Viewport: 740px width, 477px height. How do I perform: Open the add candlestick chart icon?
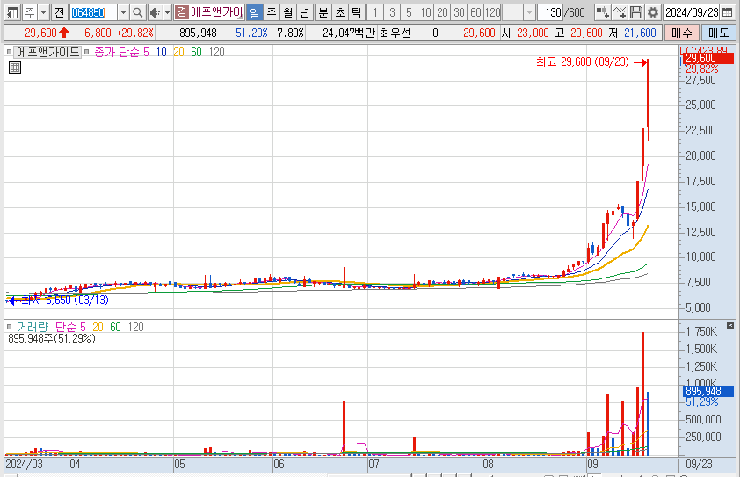pos(602,12)
